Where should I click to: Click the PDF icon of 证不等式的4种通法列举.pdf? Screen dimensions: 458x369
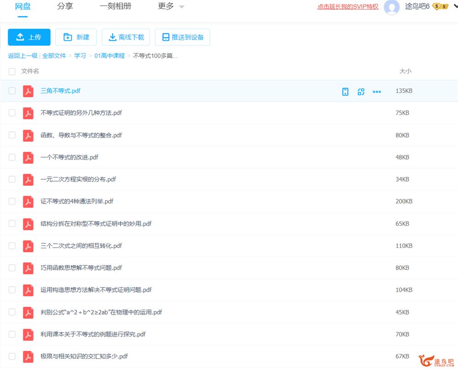(28, 202)
